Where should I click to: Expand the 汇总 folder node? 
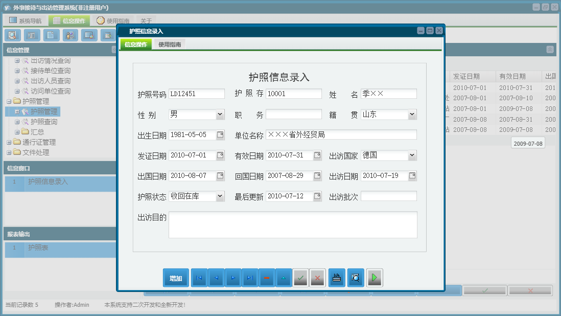click(17, 132)
